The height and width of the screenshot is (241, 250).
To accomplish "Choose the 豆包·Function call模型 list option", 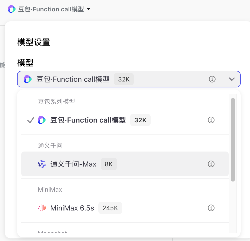I will click(88, 120).
